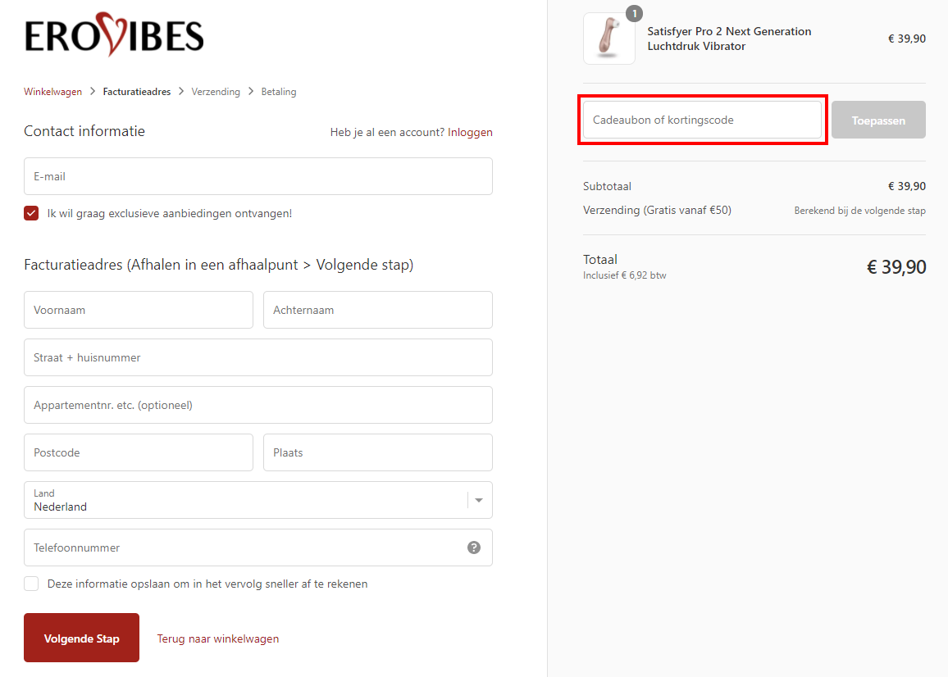This screenshot has height=677, width=948.
Task: Click Terug naar winkelwagen link
Action: coord(218,639)
